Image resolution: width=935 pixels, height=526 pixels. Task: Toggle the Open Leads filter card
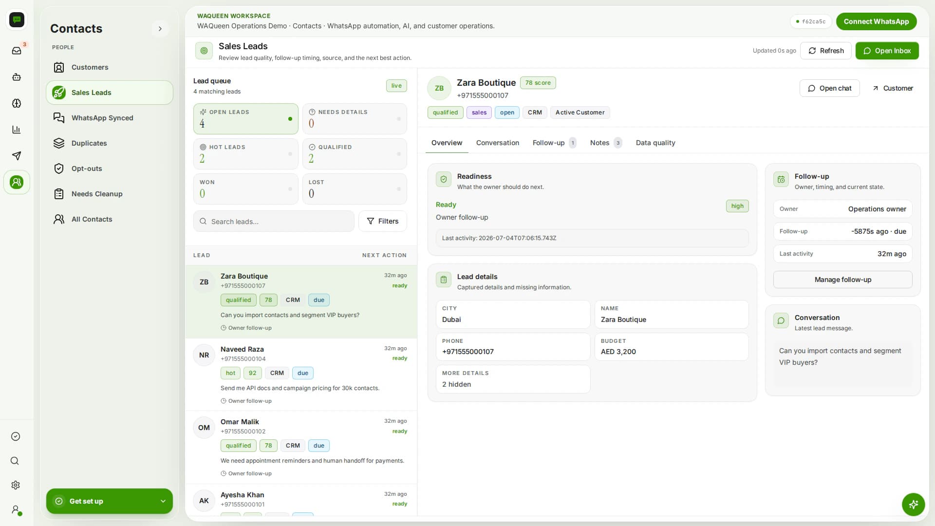(x=246, y=119)
